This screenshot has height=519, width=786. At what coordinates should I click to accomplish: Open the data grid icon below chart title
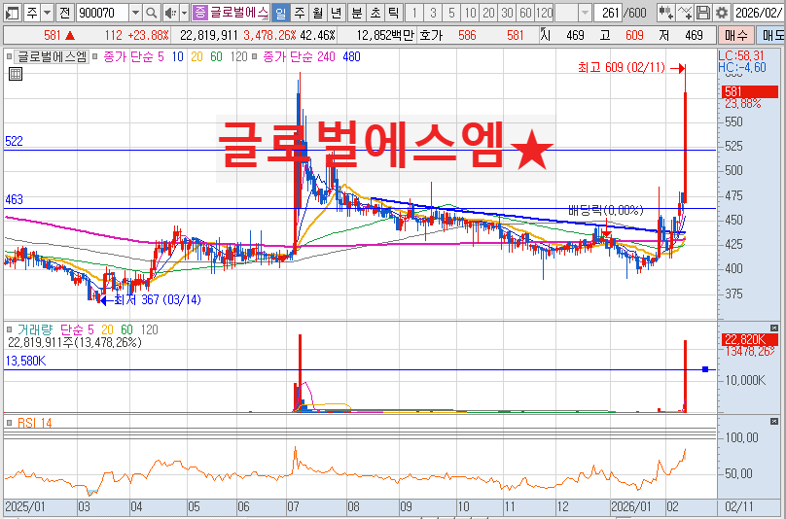click(16, 74)
